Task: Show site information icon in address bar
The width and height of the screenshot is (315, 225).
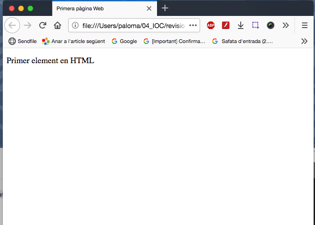Action: click(x=75, y=25)
